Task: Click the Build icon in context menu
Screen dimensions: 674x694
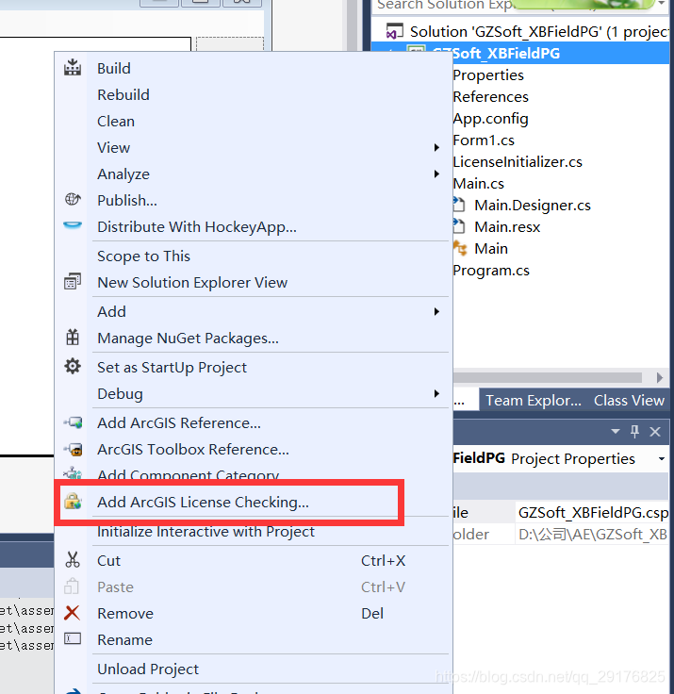Action: point(73,68)
